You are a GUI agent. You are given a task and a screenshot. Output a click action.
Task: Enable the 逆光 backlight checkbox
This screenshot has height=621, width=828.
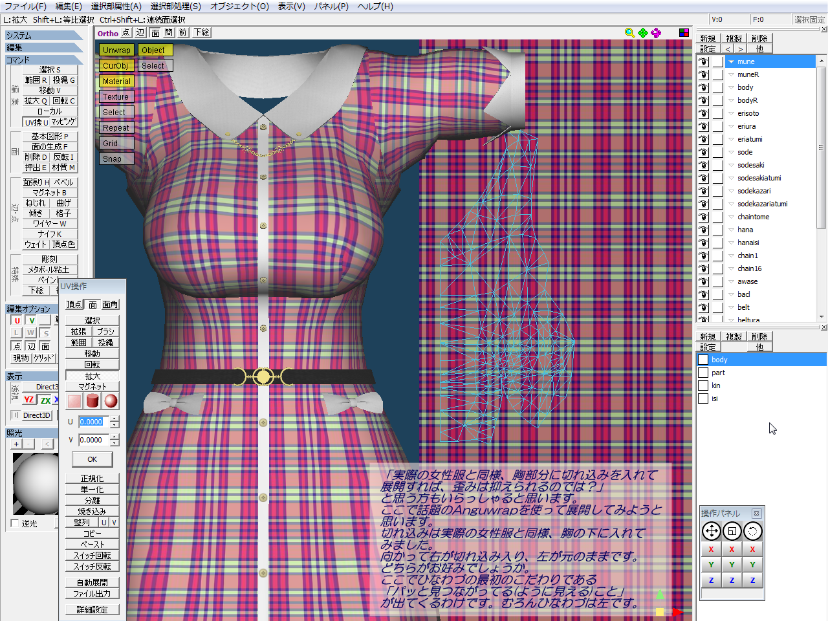(16, 523)
